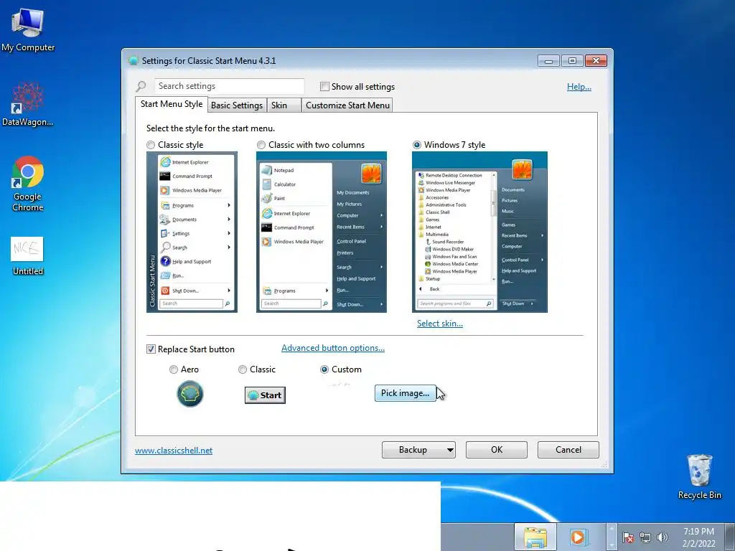Screen dimensions: 735x551
Task: Open the volume speaker tray icon
Action: tap(662, 537)
